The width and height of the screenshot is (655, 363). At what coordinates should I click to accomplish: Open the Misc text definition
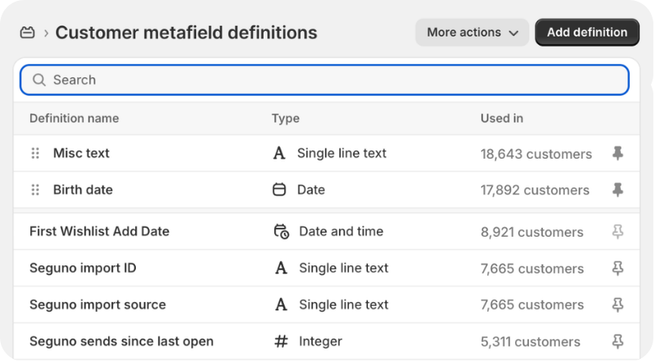coord(81,153)
